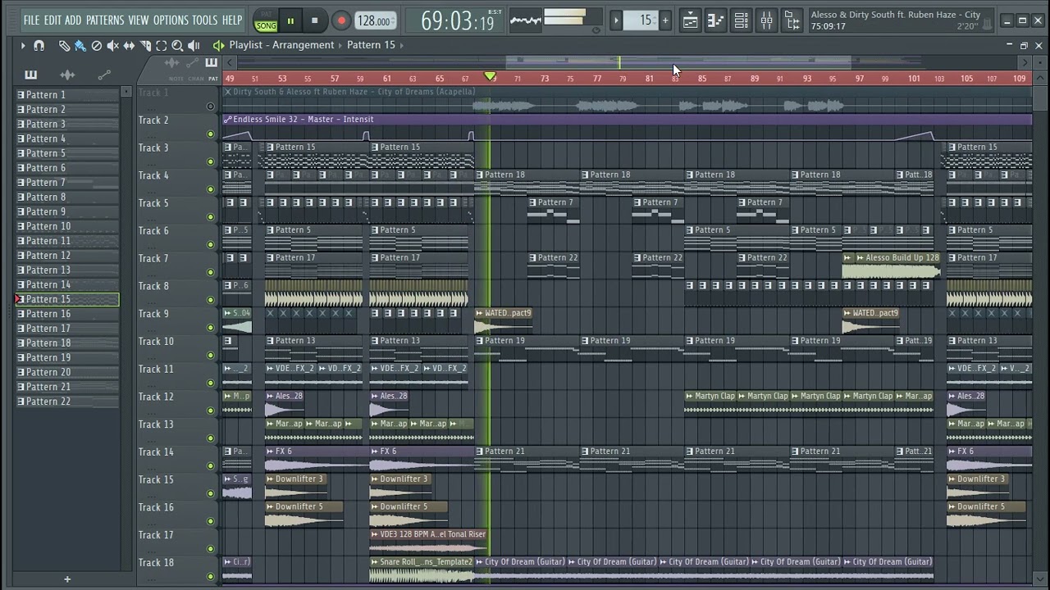1050x590 pixels.
Task: Open the VIEW menu
Action: coord(139,20)
